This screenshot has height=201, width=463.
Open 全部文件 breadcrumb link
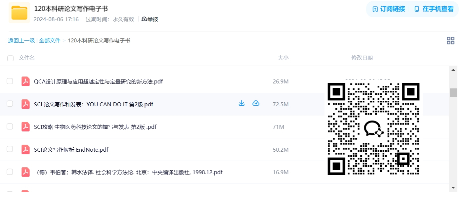tap(50, 40)
